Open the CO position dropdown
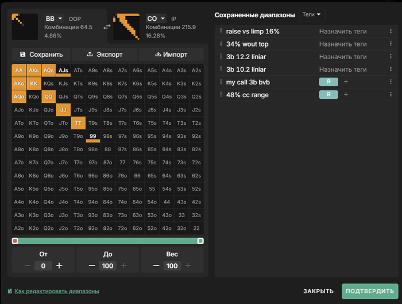 [156, 19]
